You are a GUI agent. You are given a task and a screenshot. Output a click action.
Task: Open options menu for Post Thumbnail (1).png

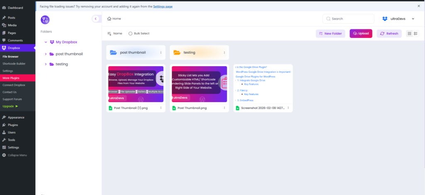tap(161, 108)
